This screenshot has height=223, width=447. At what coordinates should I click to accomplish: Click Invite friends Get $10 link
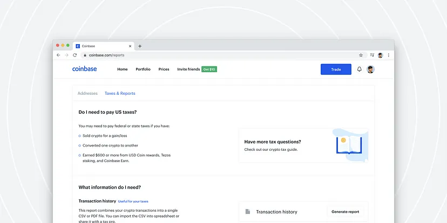(x=197, y=69)
